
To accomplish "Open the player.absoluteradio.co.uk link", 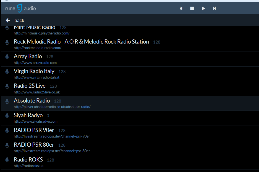I will tap(52, 107).
